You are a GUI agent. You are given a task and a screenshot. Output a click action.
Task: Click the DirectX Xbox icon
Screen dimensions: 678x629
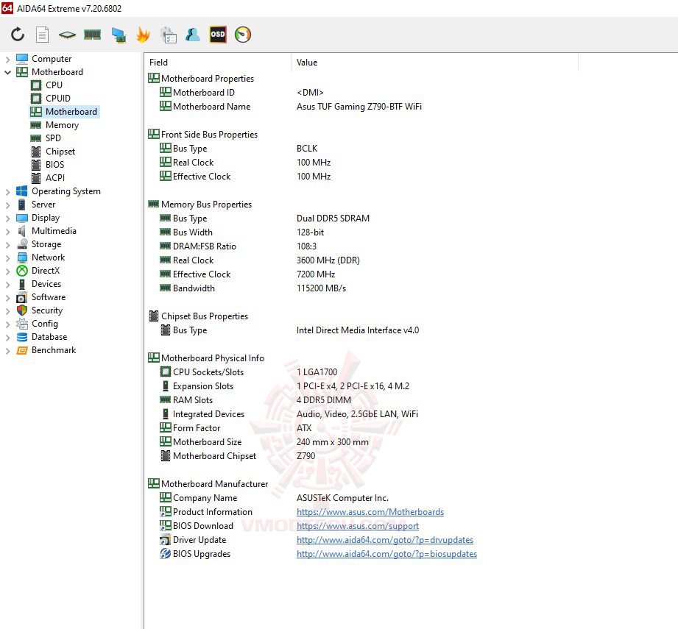click(22, 271)
